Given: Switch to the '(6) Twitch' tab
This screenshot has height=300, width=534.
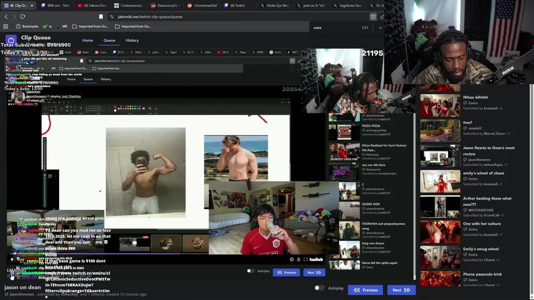Looking at the screenshot, I should [x=238, y=5].
